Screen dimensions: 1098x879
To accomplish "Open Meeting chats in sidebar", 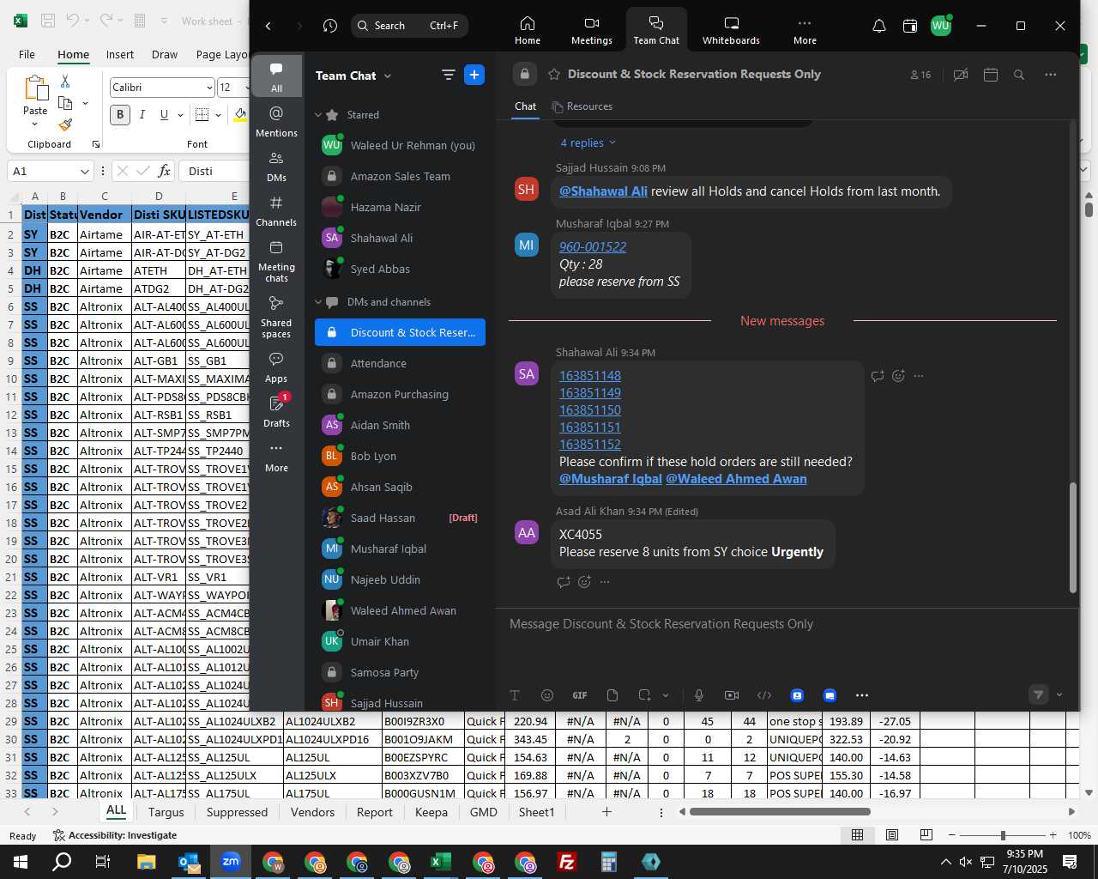I will 276,261.
